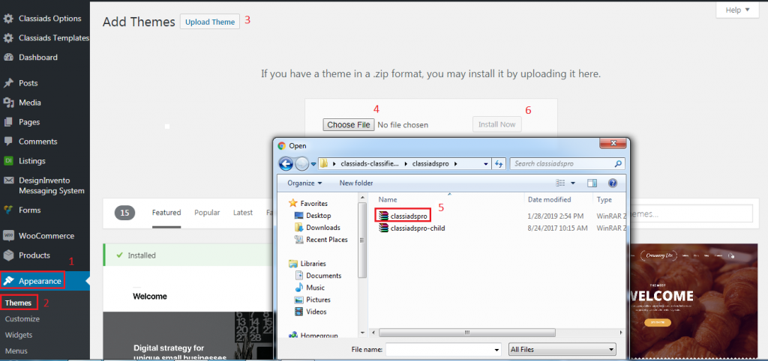This screenshot has width=768, height=361.
Task: Open Customize under Appearance
Action: pos(22,319)
